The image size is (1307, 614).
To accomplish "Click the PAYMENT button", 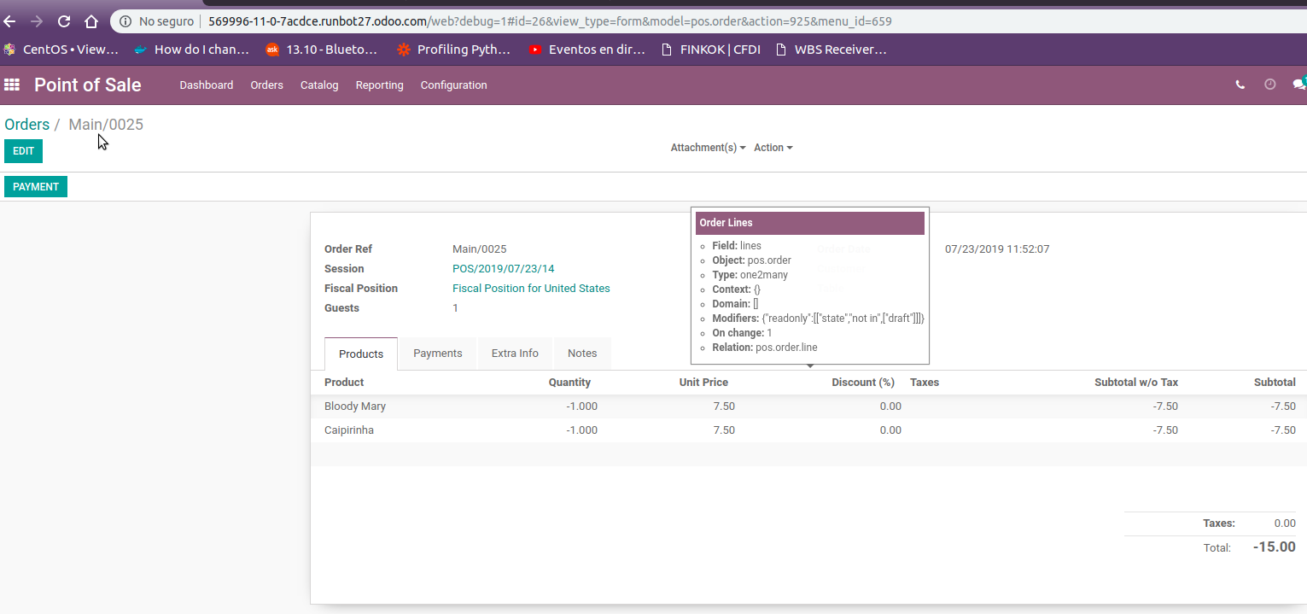I will (35, 186).
